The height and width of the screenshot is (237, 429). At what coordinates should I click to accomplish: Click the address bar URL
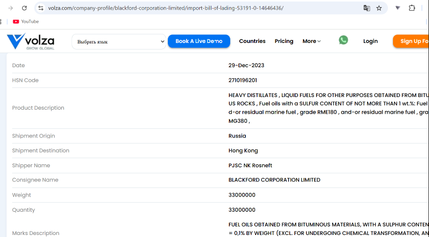coord(166,8)
